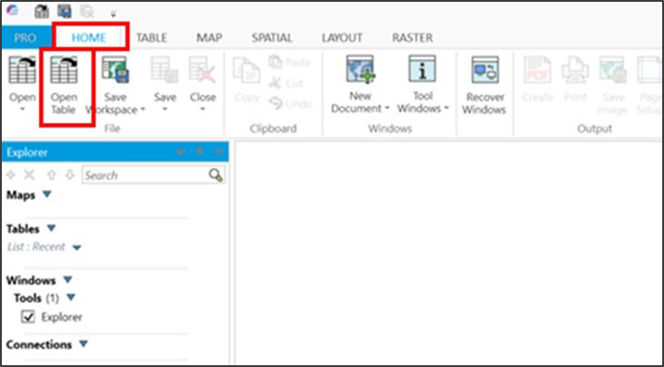This screenshot has height=367, width=664.
Task: Open the customize quick access toolbar dropdown
Action: pos(113,14)
